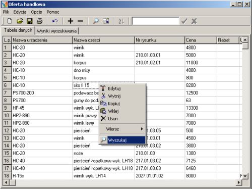Click the cell 'HF-45'
252x189 pixels.
[x=42, y=108]
